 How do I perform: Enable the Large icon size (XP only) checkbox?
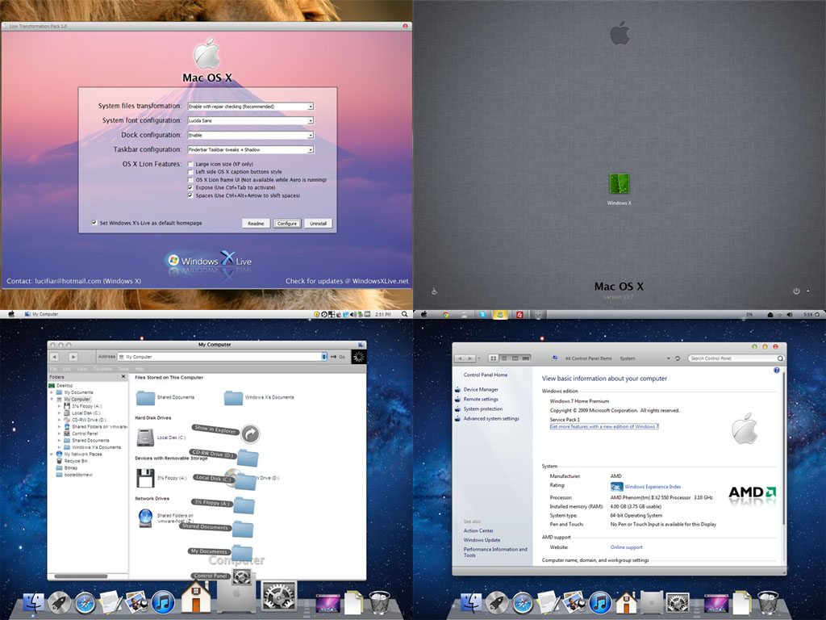coord(190,164)
